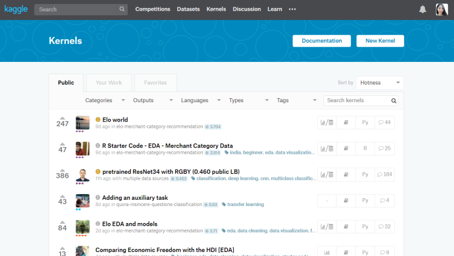The height and width of the screenshot is (256, 454).
Task: Open the three-dot more menu in navbar
Action: 292,9
